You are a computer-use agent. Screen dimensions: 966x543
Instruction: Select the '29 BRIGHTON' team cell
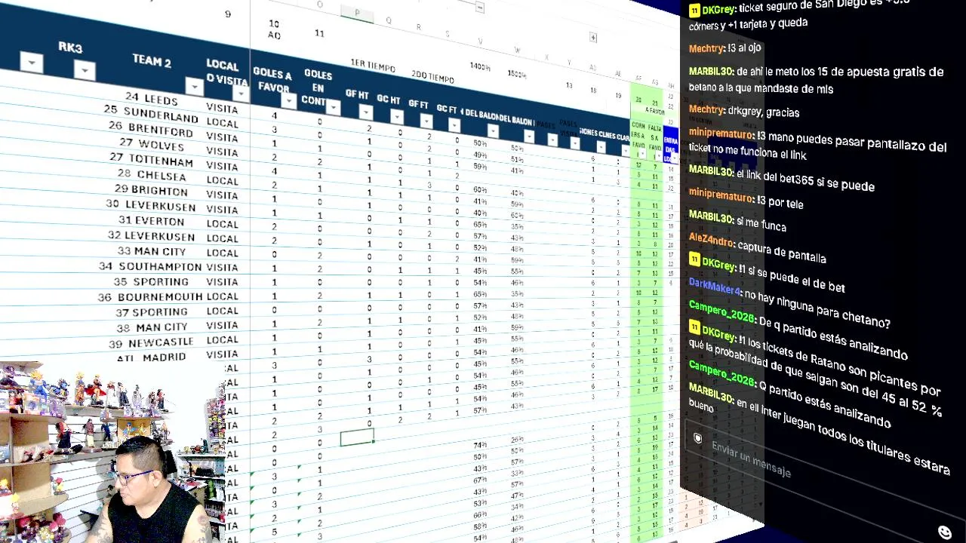(151, 190)
